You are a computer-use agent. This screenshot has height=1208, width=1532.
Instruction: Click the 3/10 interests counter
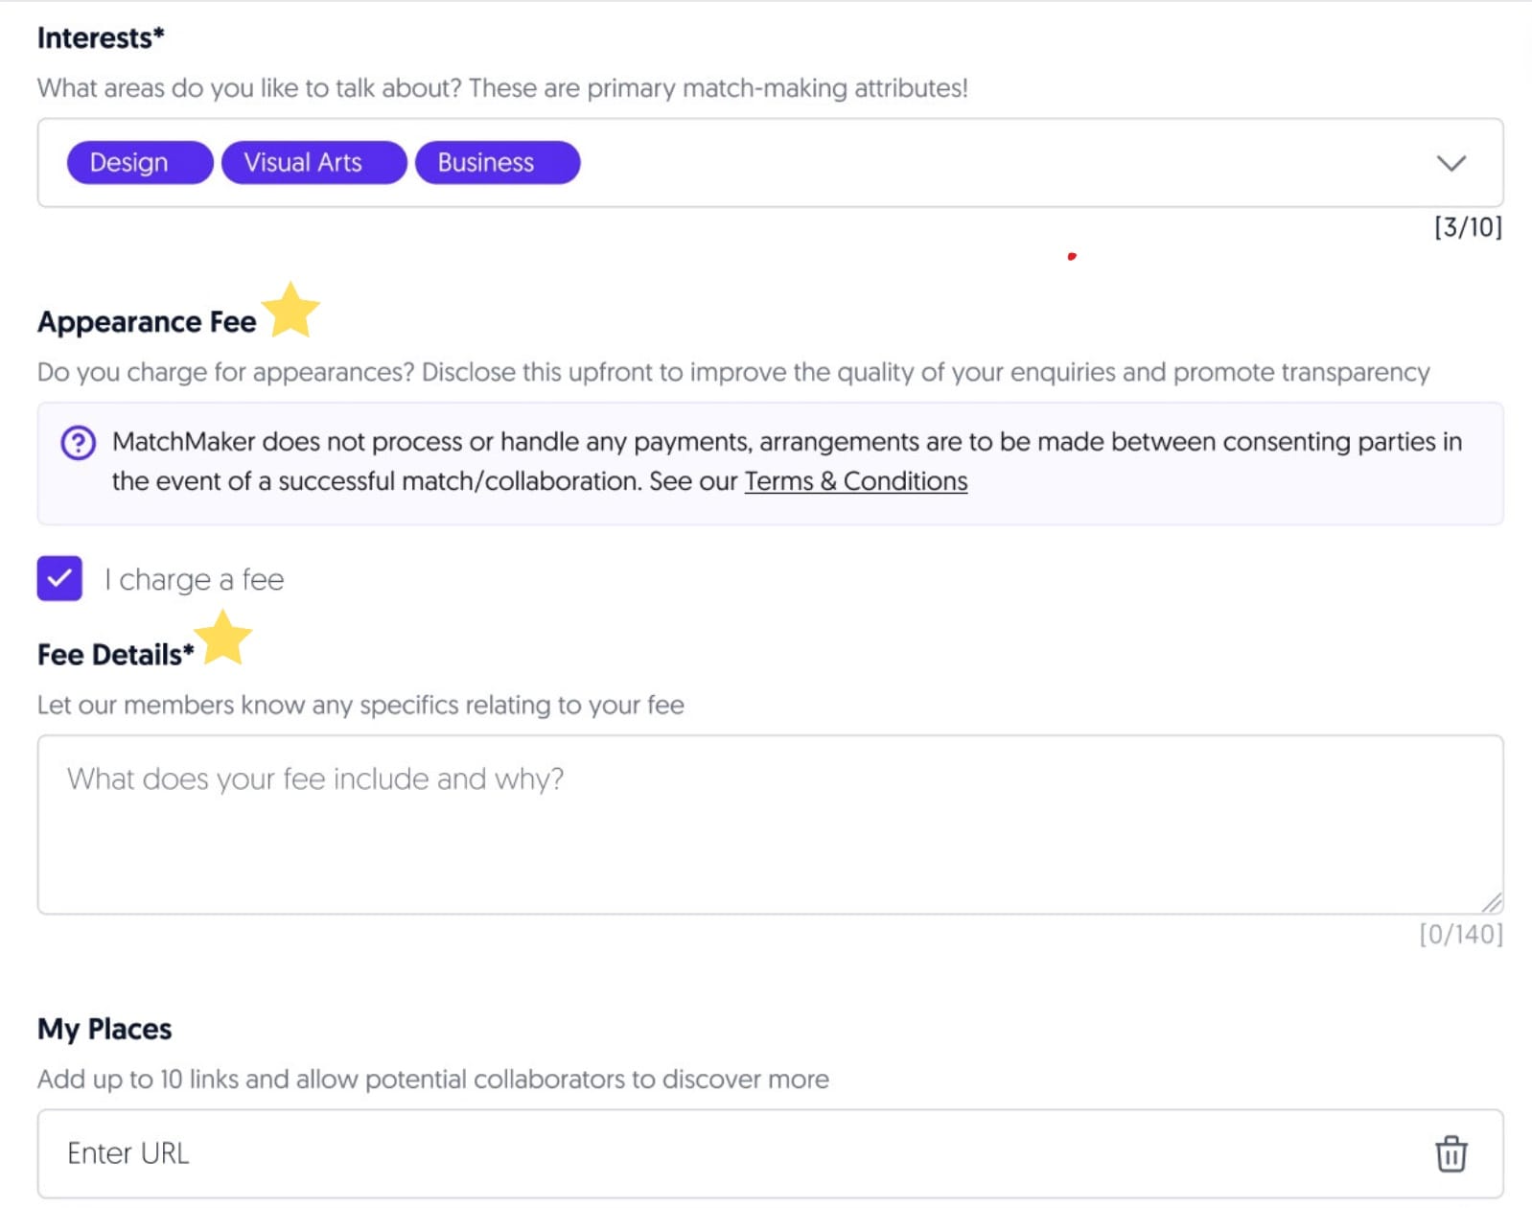(x=1466, y=228)
